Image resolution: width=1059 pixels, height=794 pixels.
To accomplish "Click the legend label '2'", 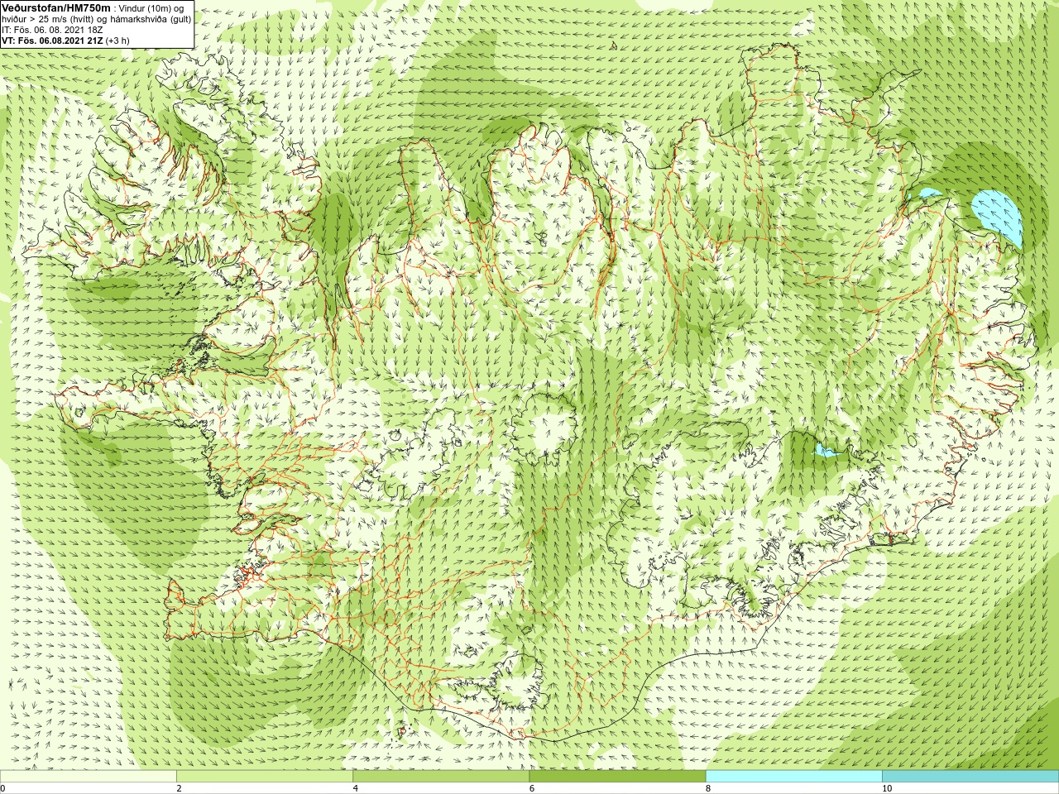I will 180,788.
